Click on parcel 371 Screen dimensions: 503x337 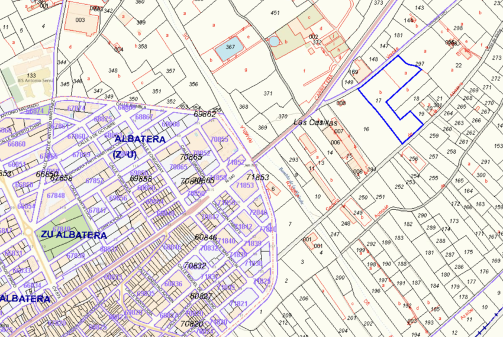(x=268, y=93)
